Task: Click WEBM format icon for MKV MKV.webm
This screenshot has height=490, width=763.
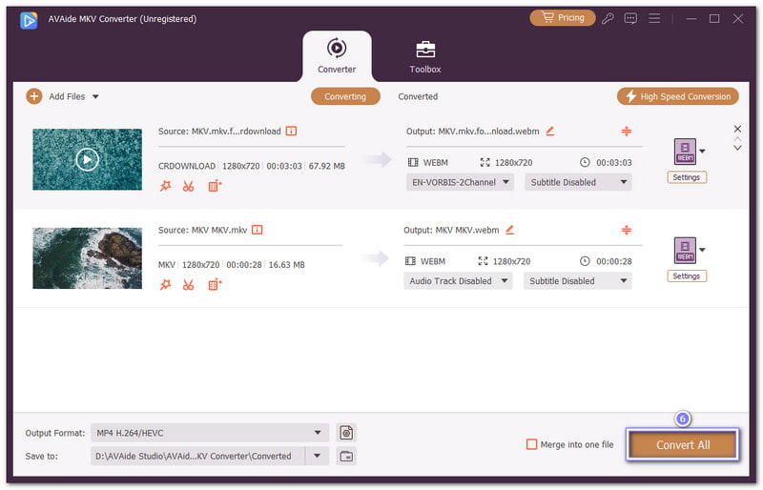Action: (x=685, y=250)
